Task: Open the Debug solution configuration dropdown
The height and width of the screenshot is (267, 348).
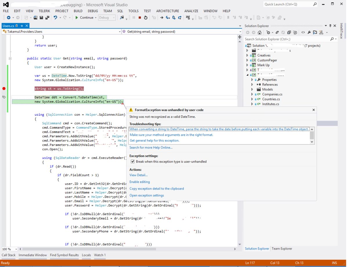Action: (107, 18)
